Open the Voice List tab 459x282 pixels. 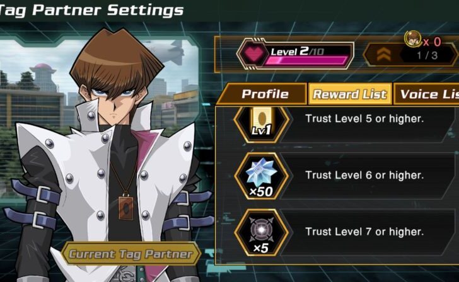coord(427,94)
